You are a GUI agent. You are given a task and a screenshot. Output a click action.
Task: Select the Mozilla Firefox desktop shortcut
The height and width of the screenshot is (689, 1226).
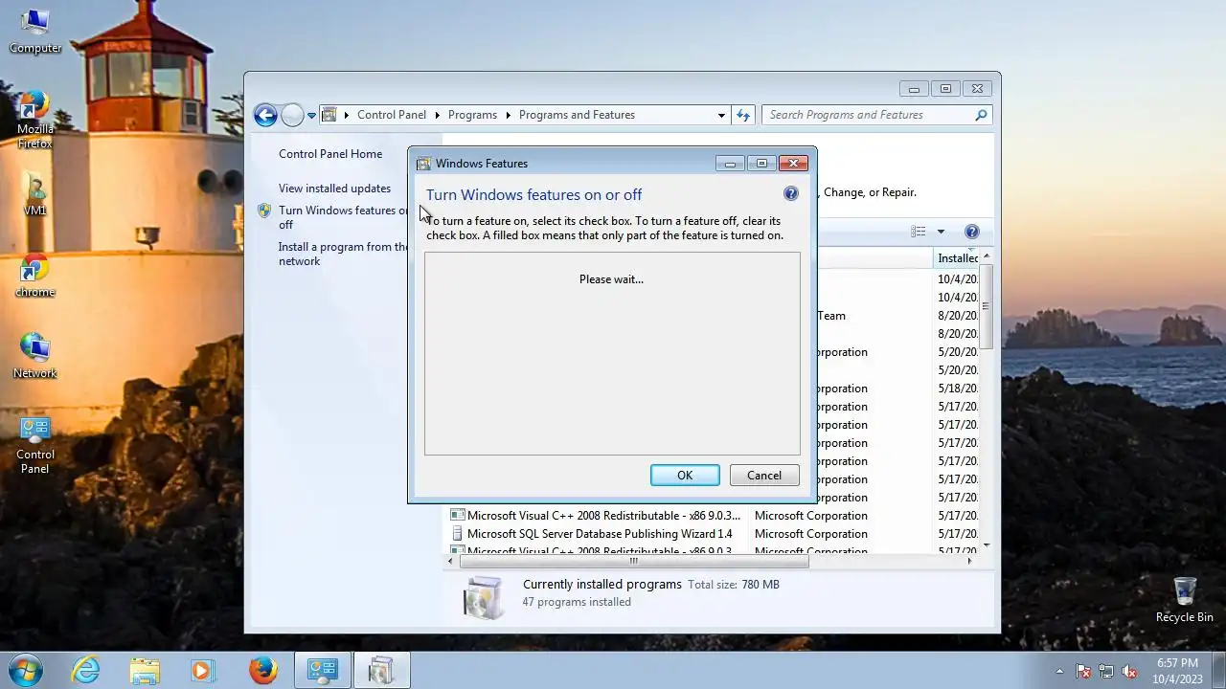click(34, 120)
